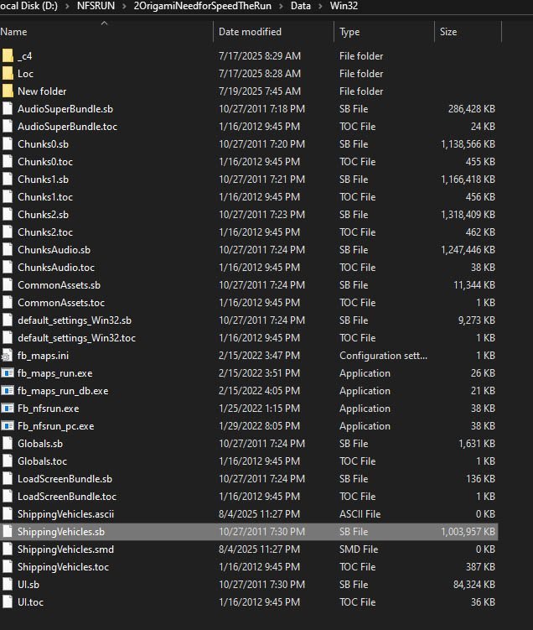Click the AudioSuperBundle.sb file icon
The width and height of the screenshot is (533, 630).
[8, 109]
